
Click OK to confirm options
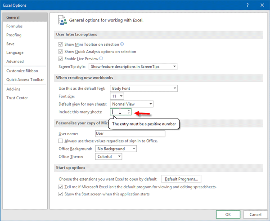pyautogui.click(x=228, y=214)
